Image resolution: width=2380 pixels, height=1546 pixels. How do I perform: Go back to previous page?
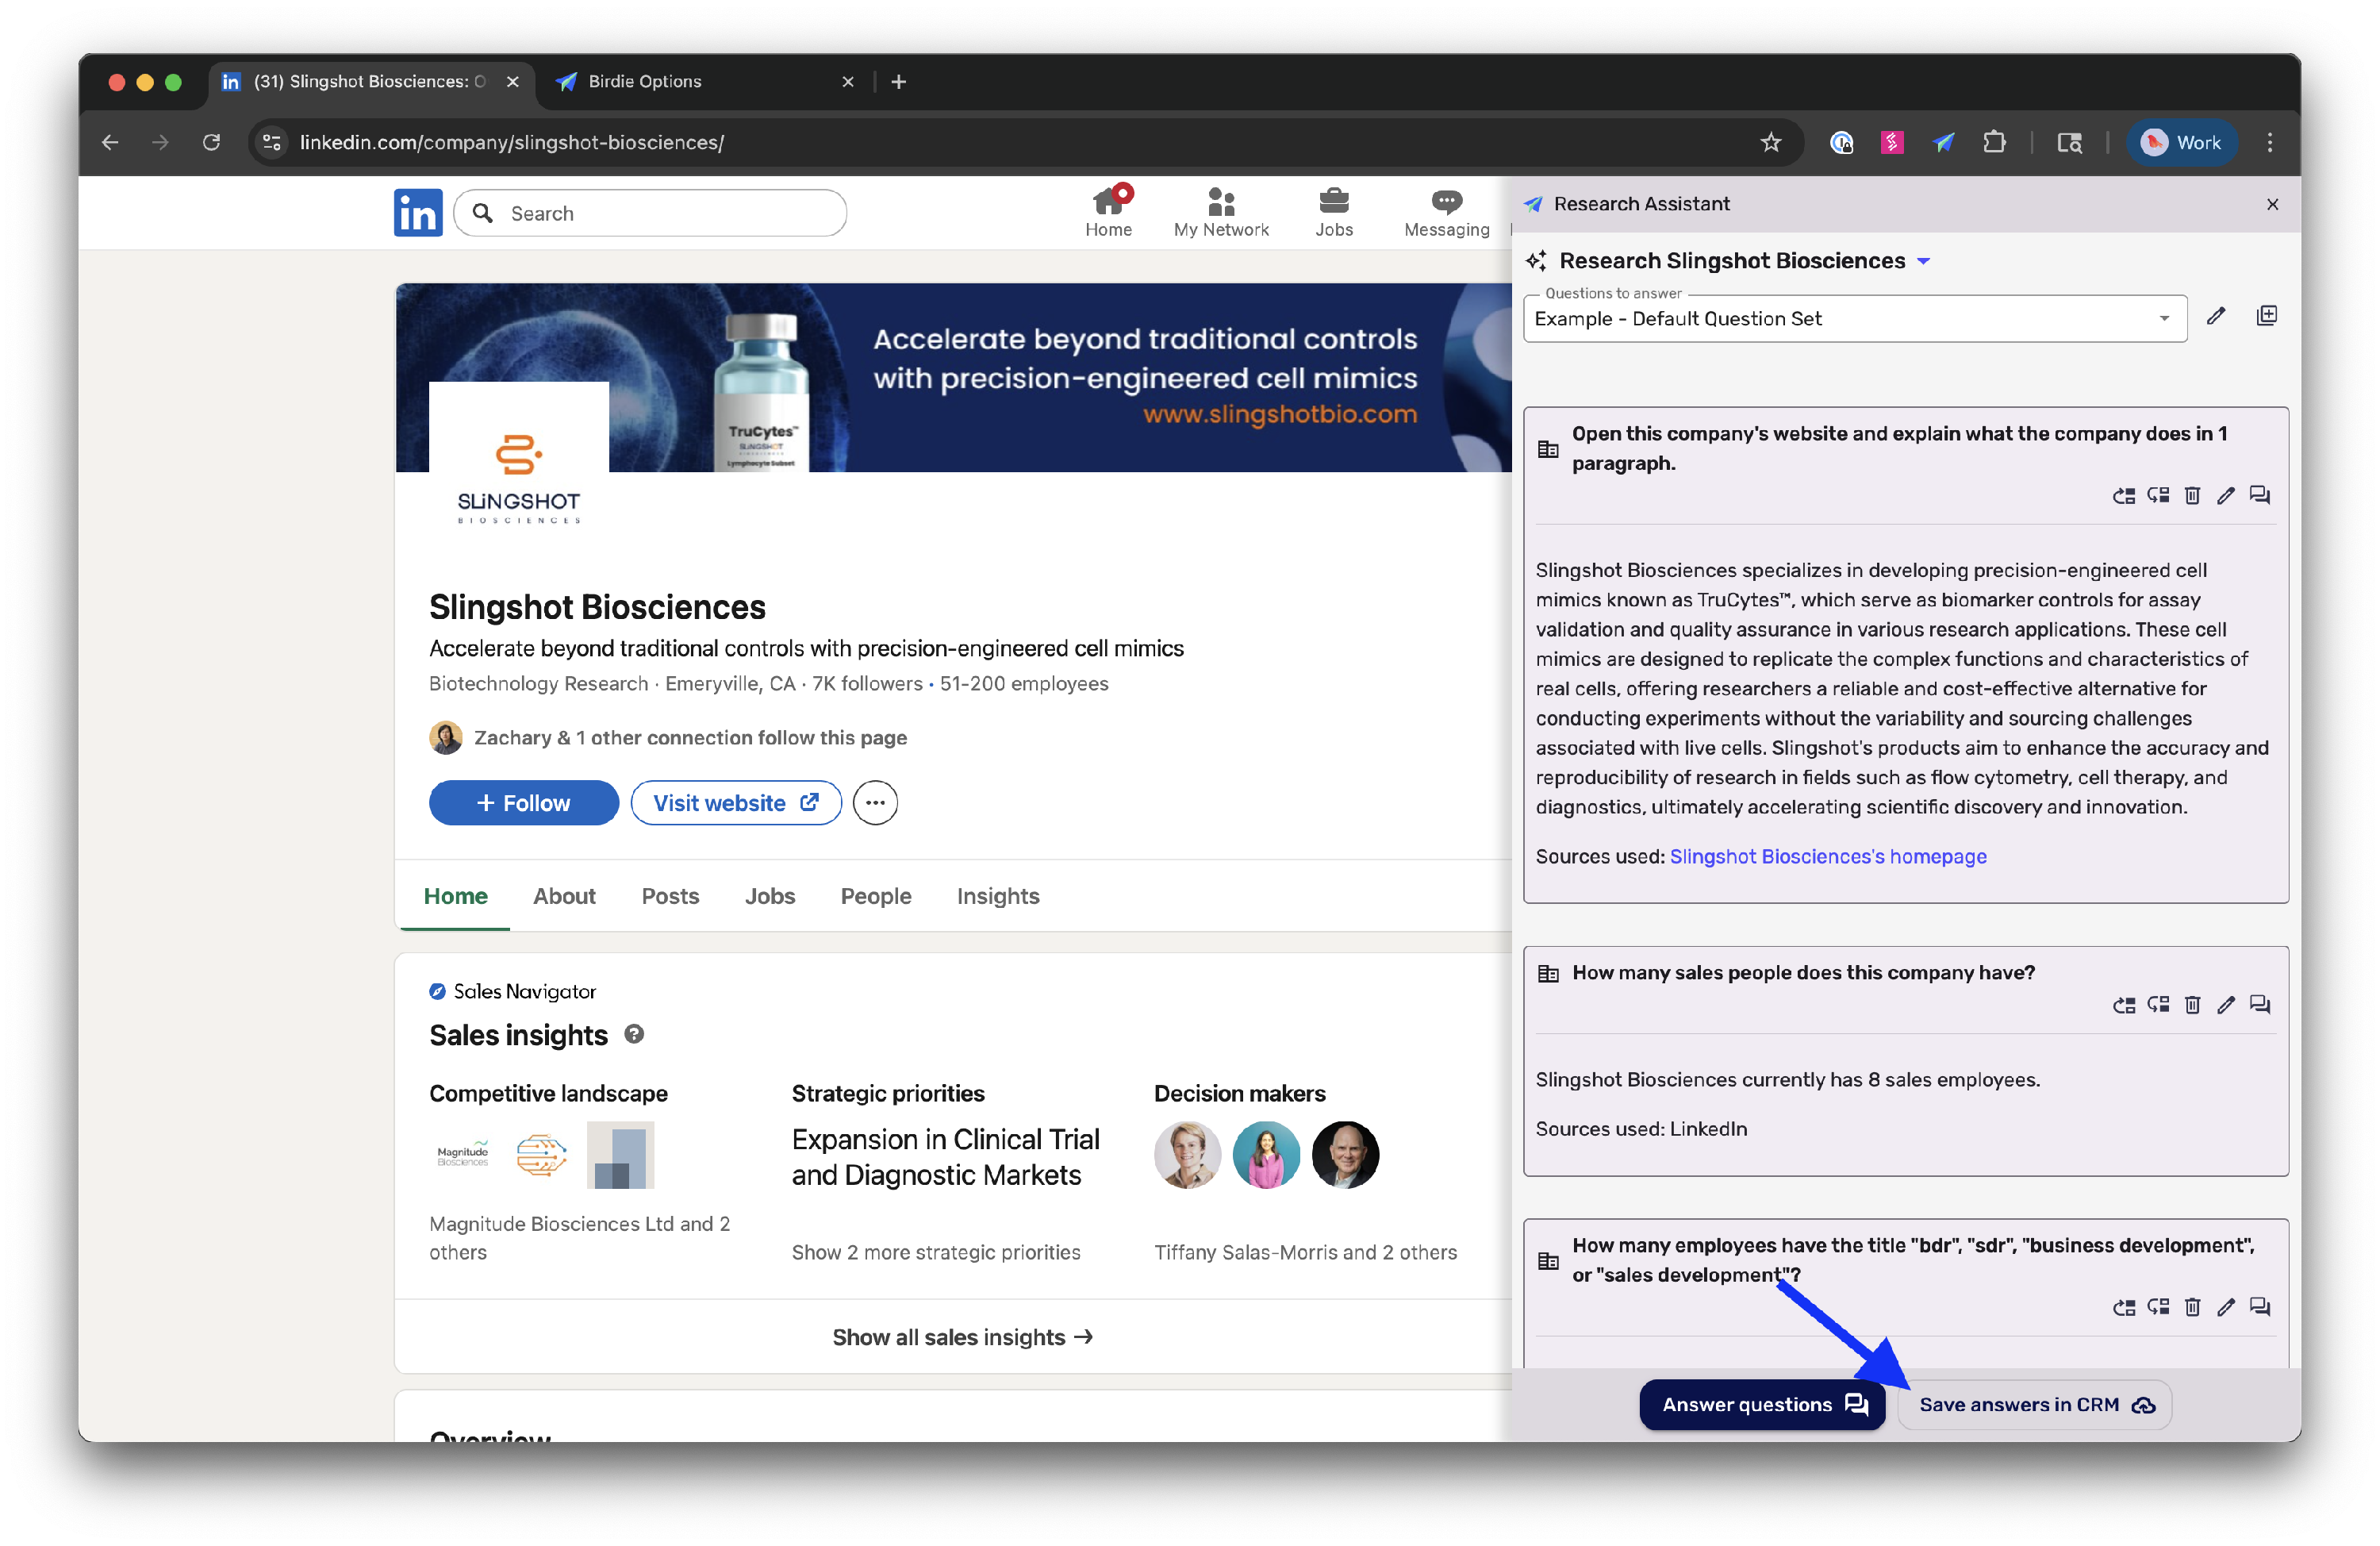[x=110, y=143]
